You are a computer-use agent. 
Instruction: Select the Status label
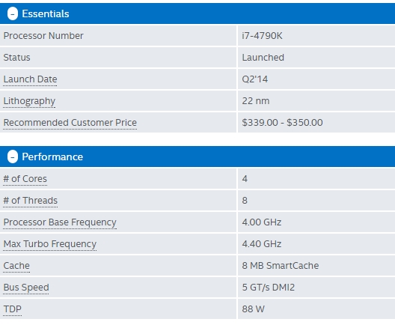(16, 58)
